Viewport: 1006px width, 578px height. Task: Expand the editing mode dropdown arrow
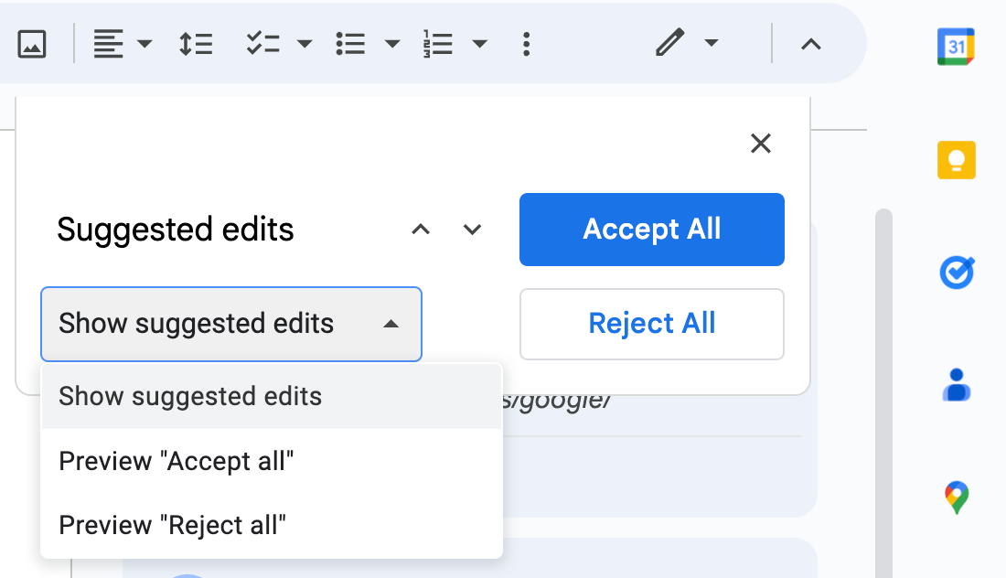(711, 43)
